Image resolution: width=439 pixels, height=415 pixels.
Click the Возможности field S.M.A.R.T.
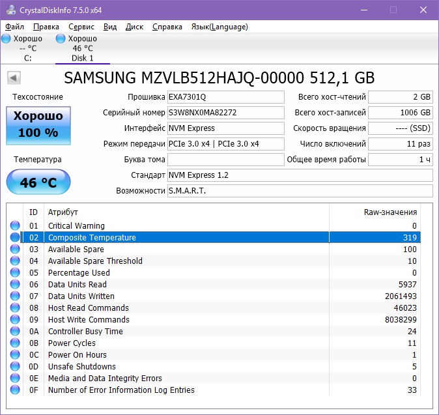point(300,191)
